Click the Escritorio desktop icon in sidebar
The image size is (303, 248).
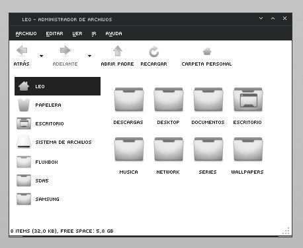24,123
